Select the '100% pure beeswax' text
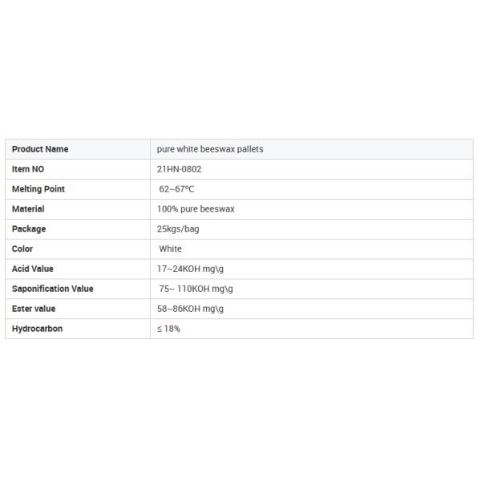The height and width of the screenshot is (481, 481). [196, 209]
